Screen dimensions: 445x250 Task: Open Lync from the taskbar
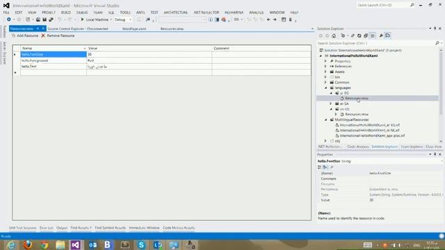click(158, 244)
